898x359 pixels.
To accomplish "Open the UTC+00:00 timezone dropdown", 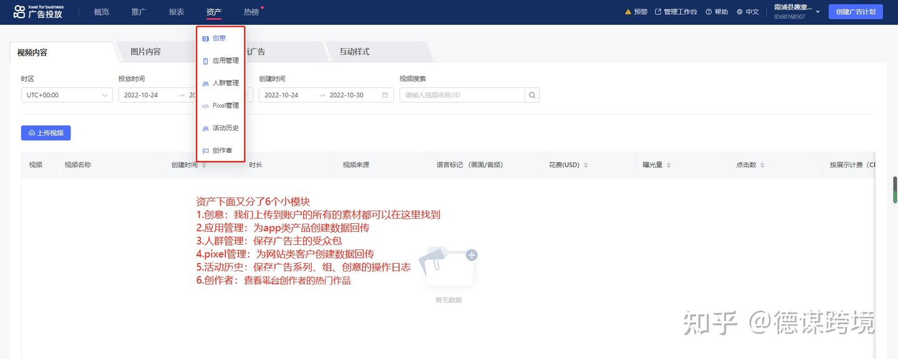I will tap(66, 95).
